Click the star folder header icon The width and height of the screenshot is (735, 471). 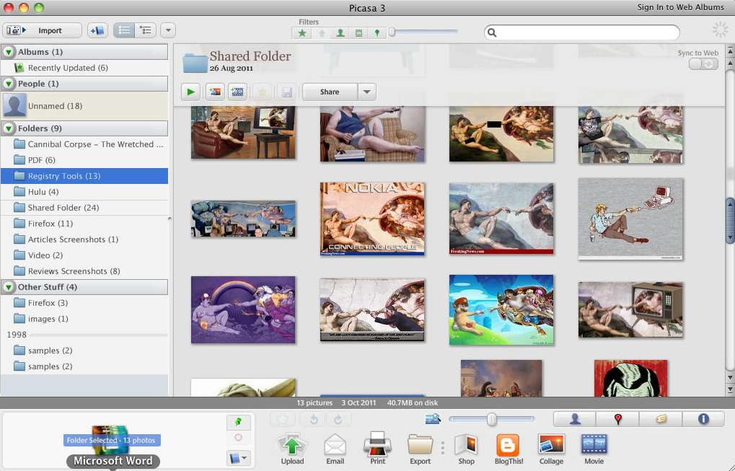point(262,92)
